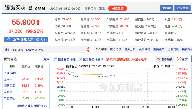Click stock code 02591
The height and width of the screenshot is (109, 192).
[x=40, y=9]
